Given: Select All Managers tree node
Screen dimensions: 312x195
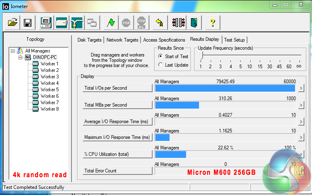Looking at the screenshot, I should click(x=38, y=51).
